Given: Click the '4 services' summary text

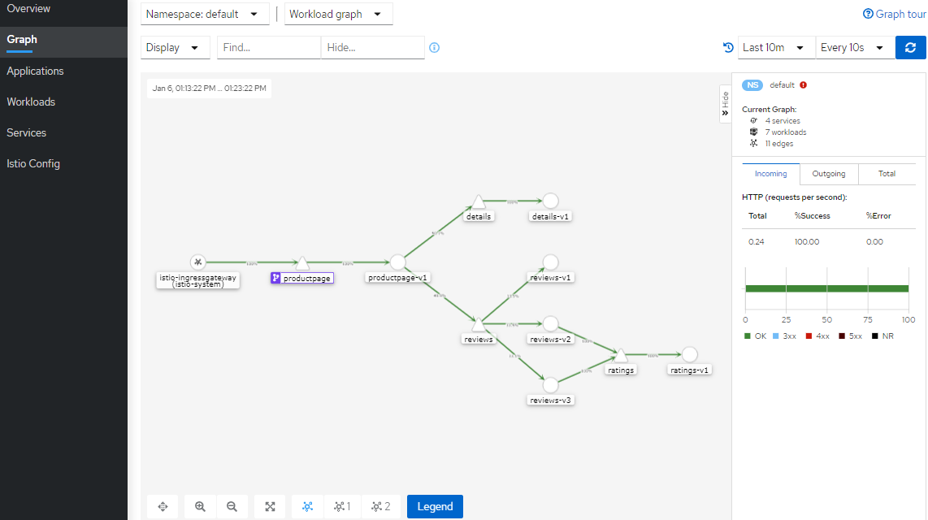Looking at the screenshot, I should [x=783, y=121].
